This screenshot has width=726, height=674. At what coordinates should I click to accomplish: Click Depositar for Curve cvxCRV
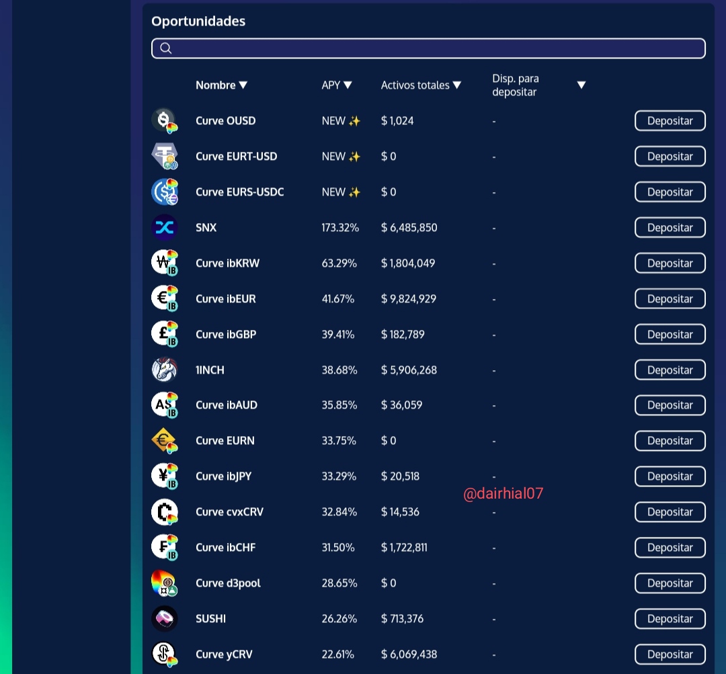pyautogui.click(x=670, y=512)
